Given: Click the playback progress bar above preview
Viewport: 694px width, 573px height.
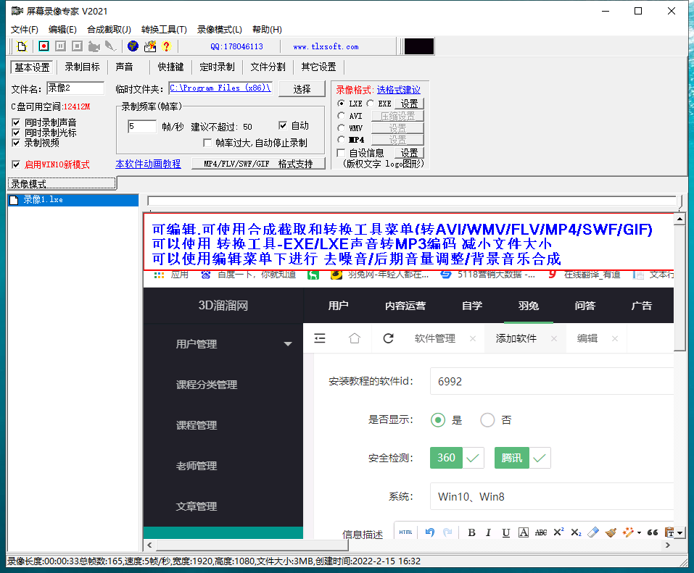Looking at the screenshot, I should (x=413, y=201).
